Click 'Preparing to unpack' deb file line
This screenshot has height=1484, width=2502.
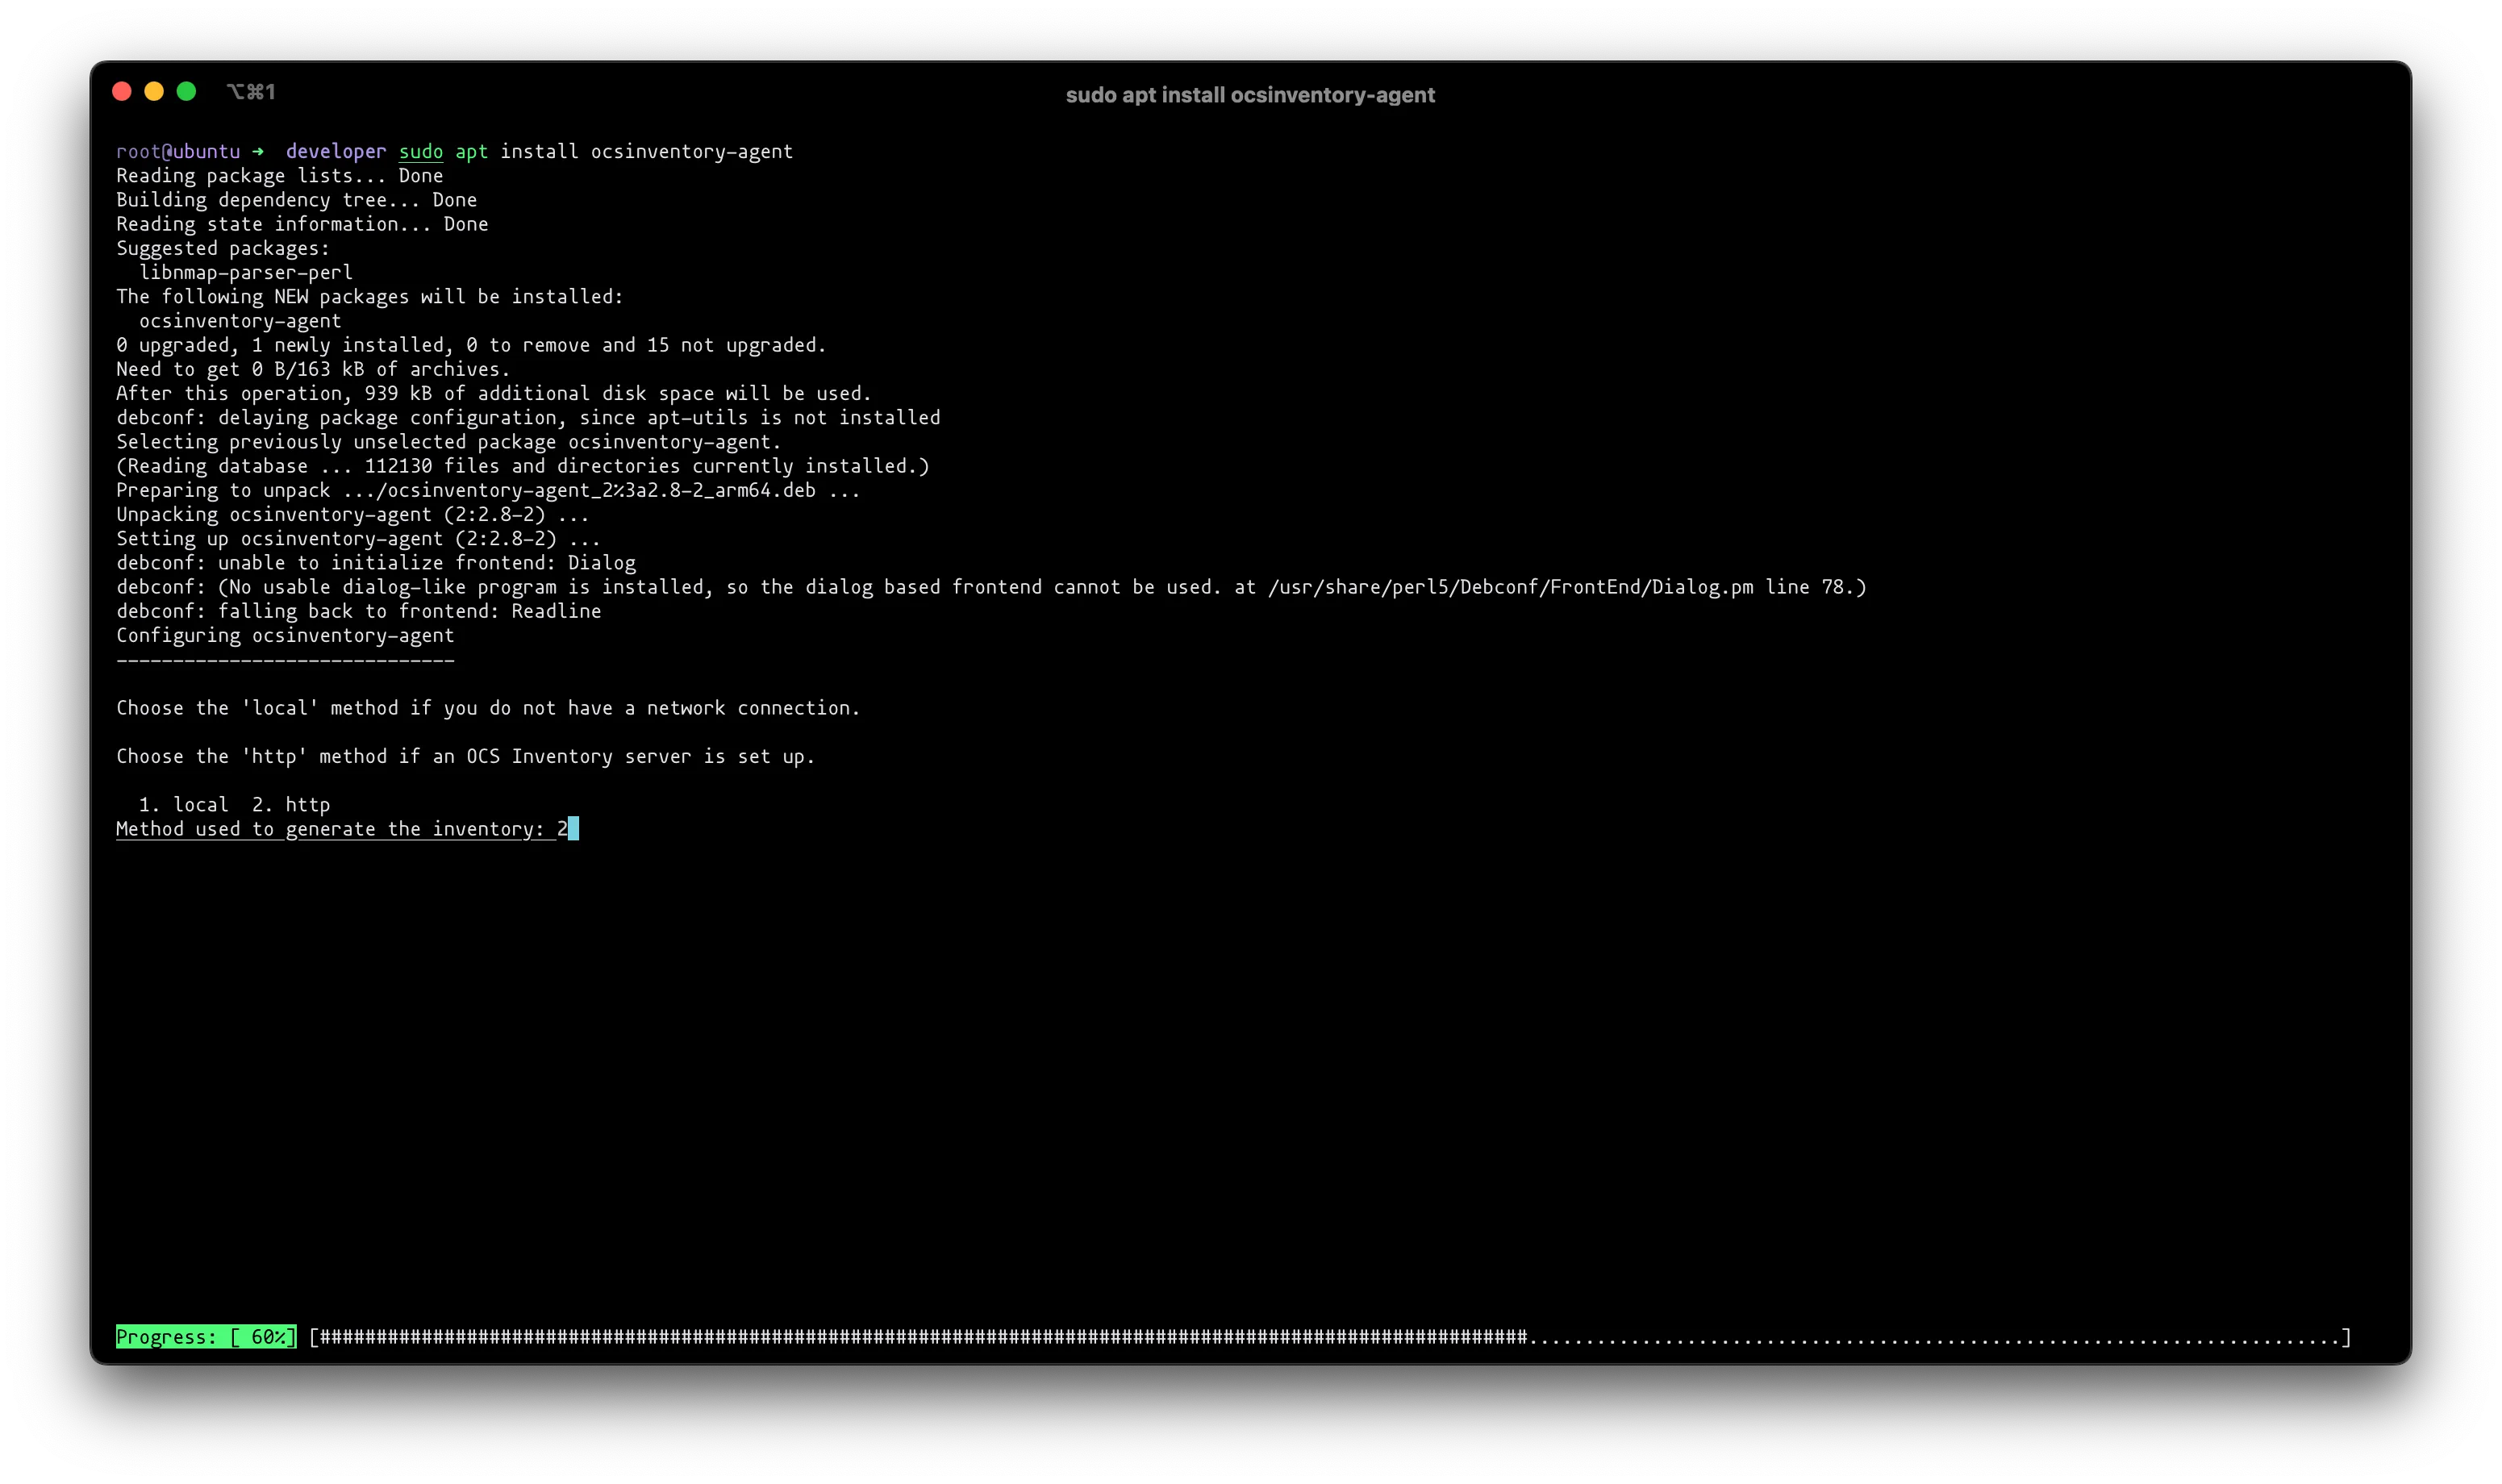488,490
